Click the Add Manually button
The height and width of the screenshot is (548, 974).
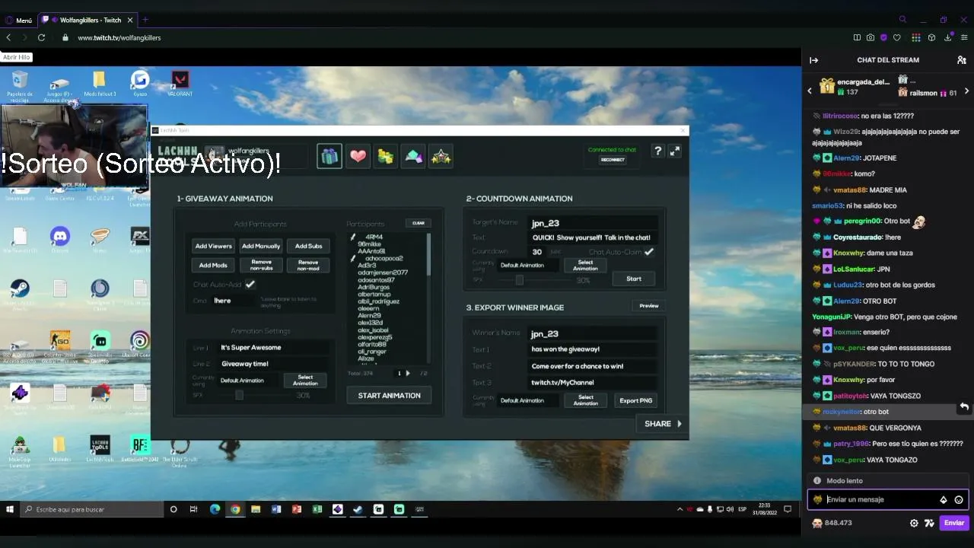point(261,246)
